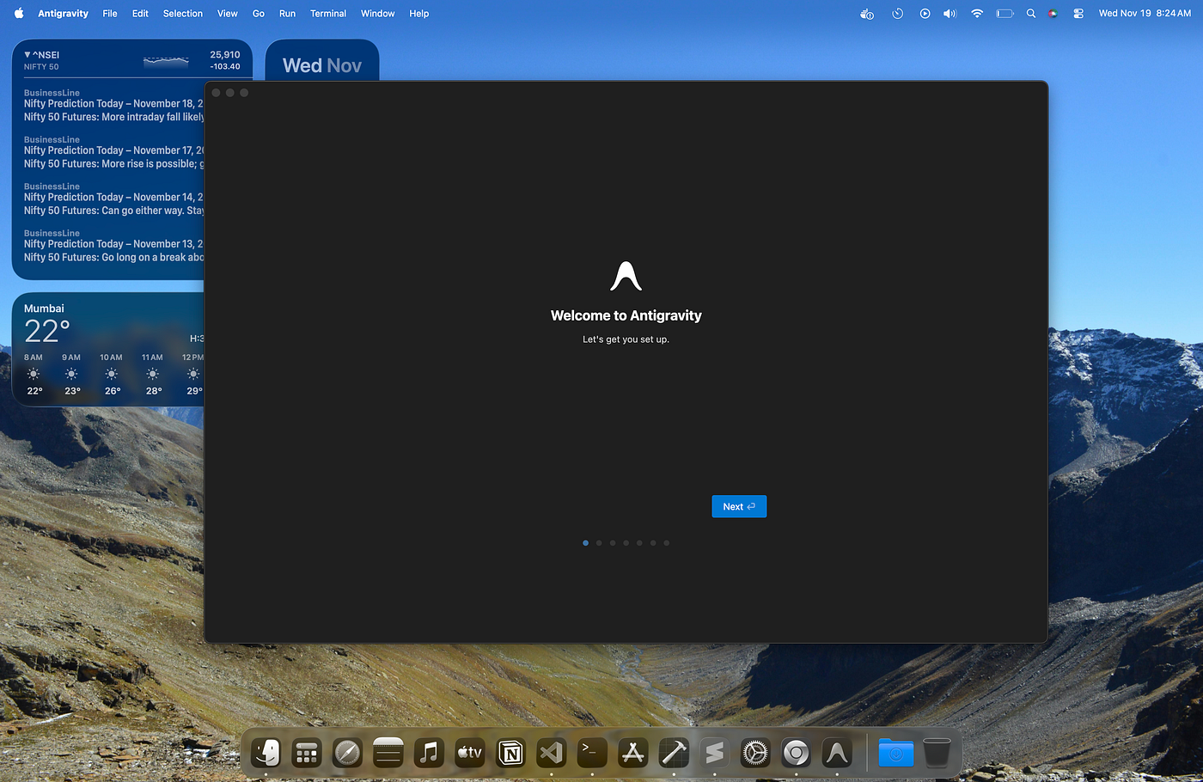Viewport: 1203px width, 782px height.
Task: Click the Antigravity logo above the welcome title
Action: click(626, 277)
